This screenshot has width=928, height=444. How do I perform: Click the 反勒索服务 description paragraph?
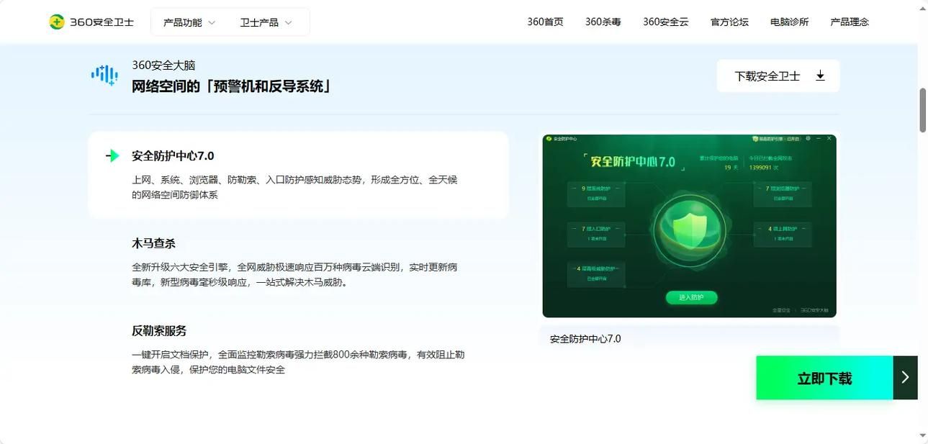coord(298,362)
